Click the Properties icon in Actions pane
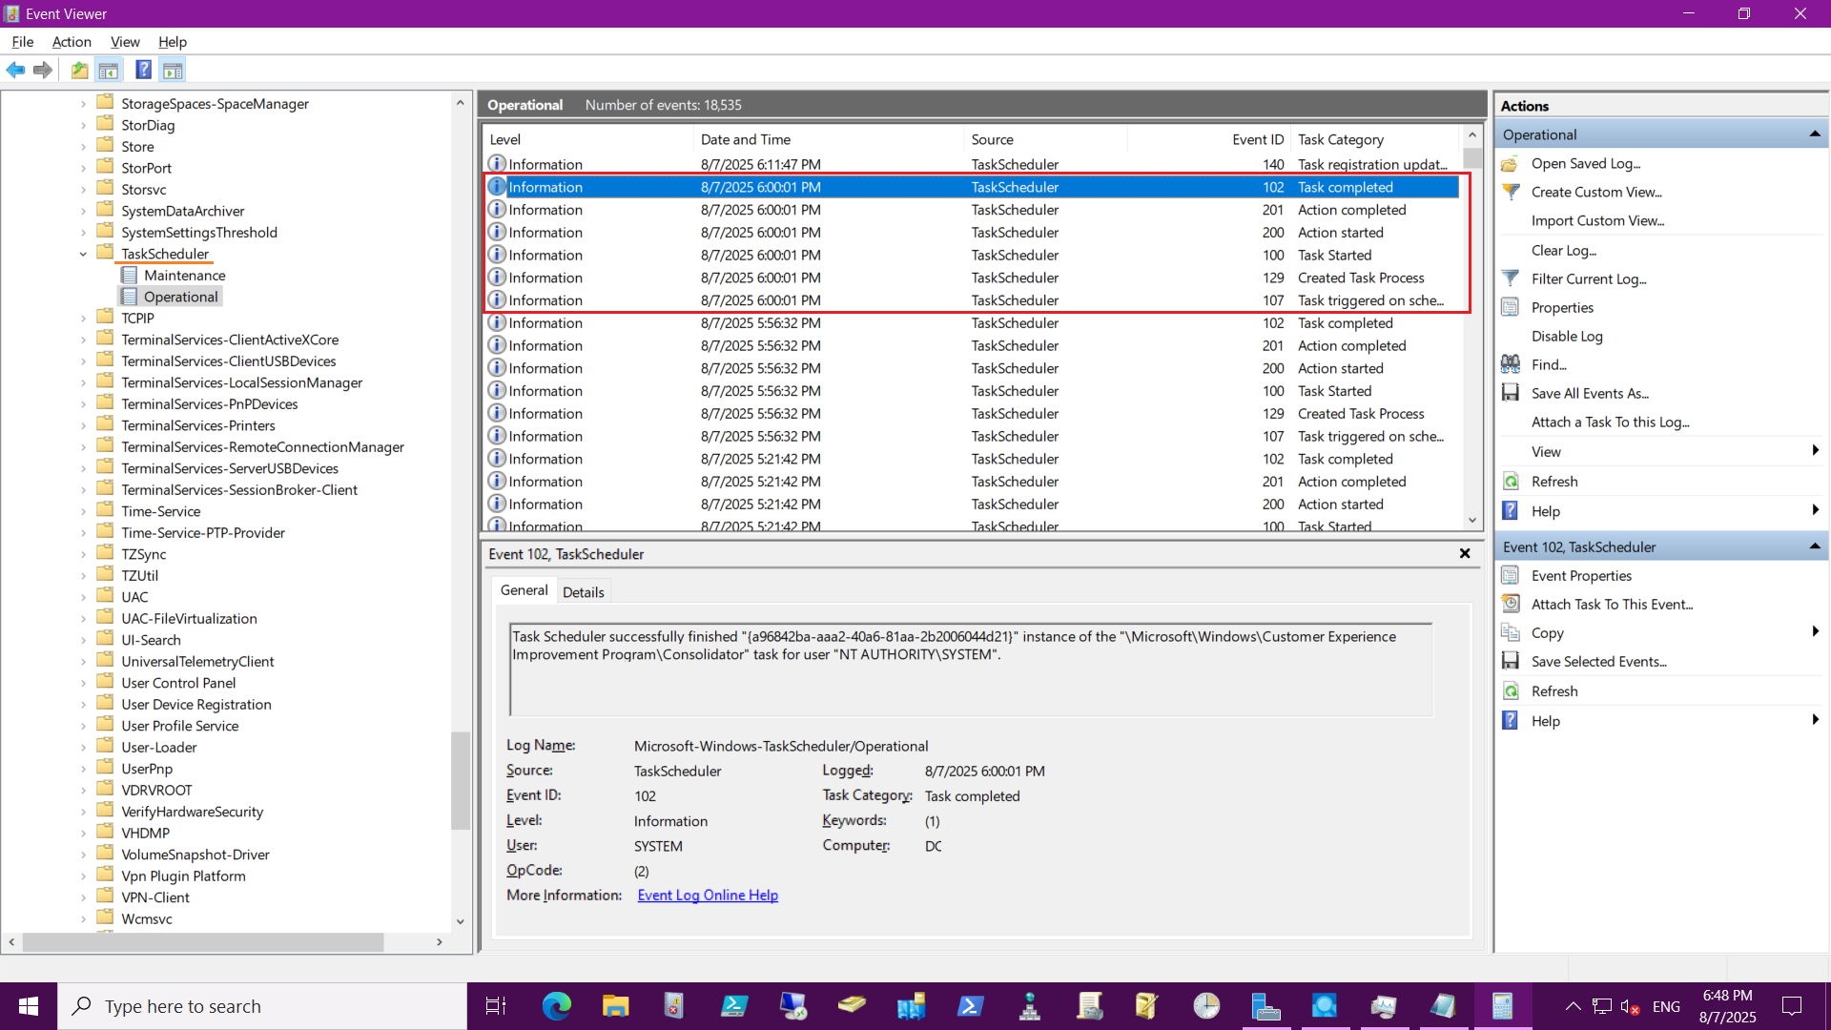Image resolution: width=1831 pixels, height=1030 pixels. 1510,307
